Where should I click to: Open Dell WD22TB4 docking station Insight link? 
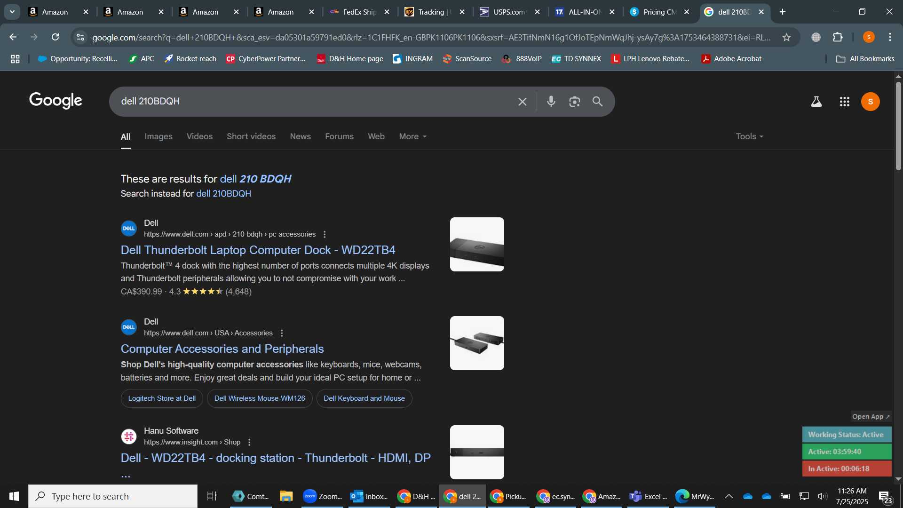coord(276,458)
